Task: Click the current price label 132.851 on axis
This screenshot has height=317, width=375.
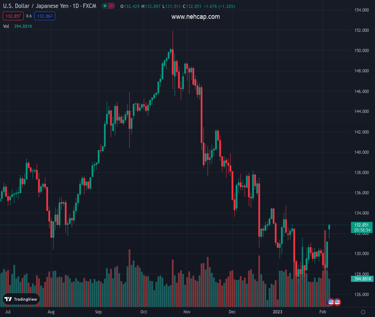Action: pos(362,225)
